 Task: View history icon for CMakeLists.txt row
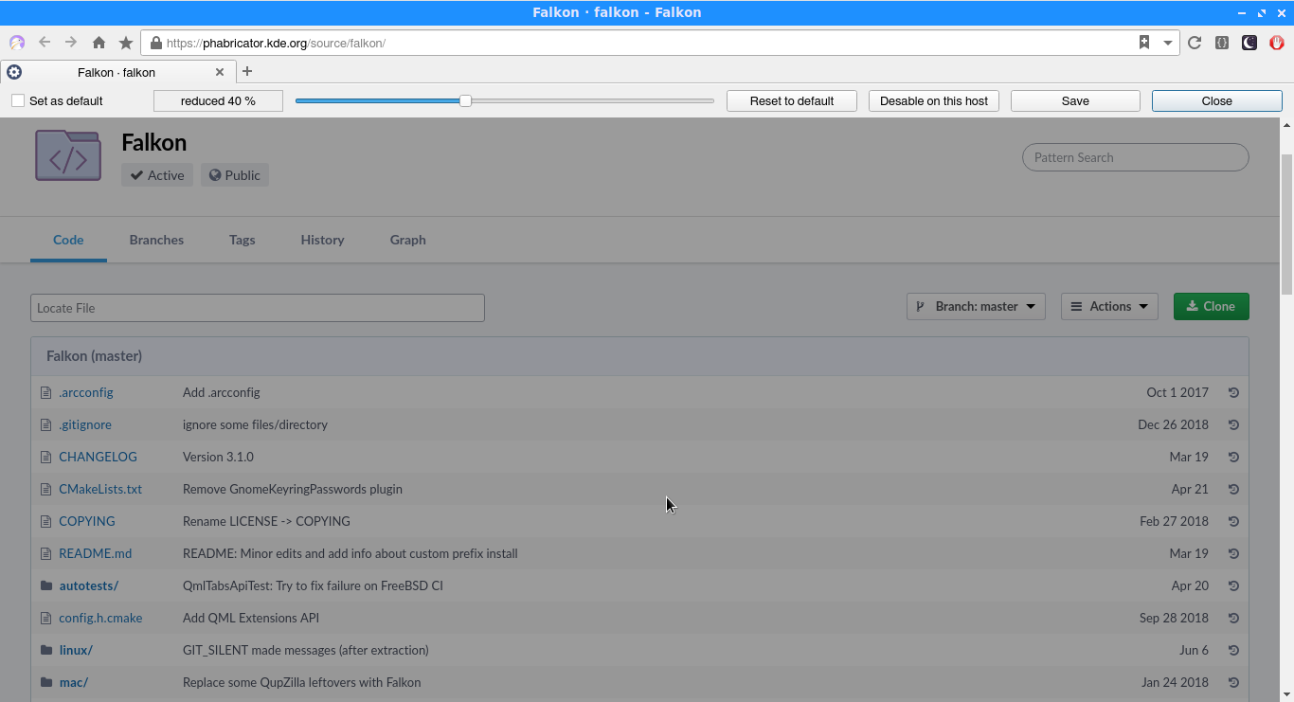(1233, 489)
